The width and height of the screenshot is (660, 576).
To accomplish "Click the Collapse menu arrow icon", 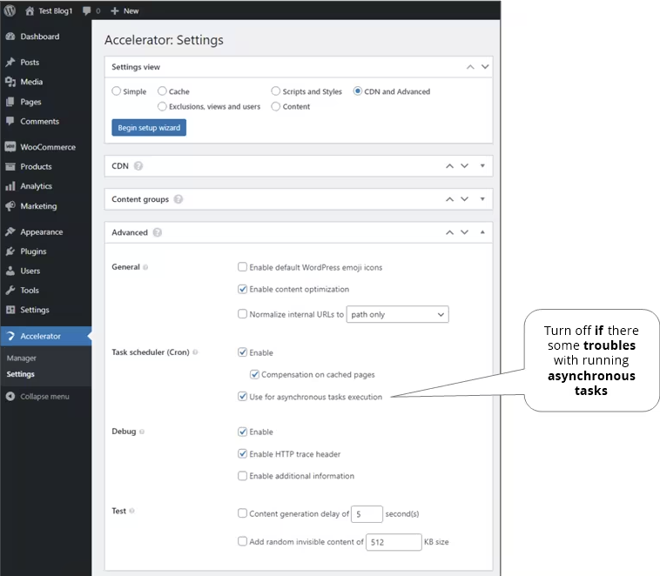I will point(10,397).
